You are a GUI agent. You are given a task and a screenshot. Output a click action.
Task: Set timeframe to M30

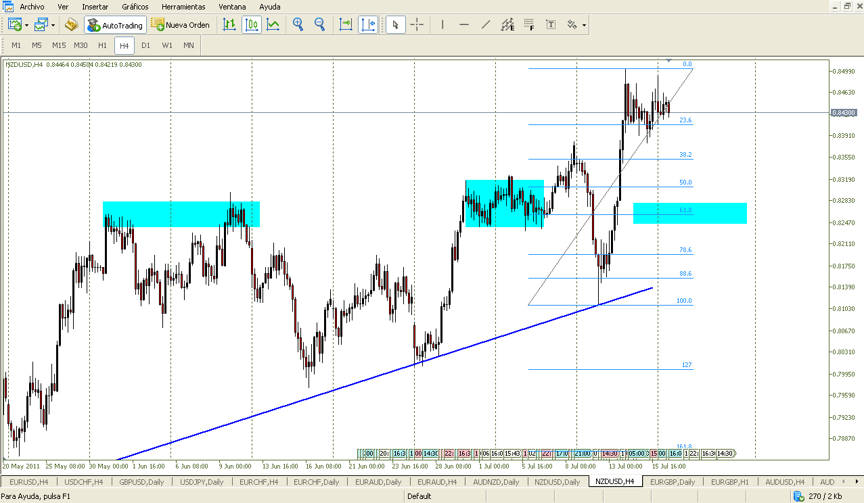click(81, 46)
